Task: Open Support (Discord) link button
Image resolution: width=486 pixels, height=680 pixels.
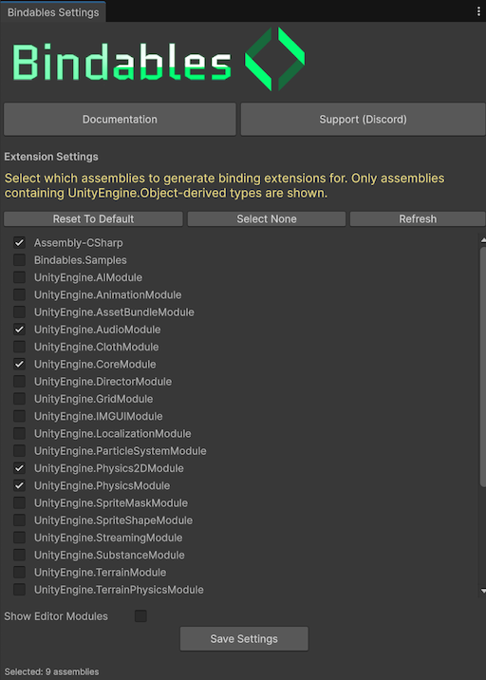Action: click(x=363, y=120)
